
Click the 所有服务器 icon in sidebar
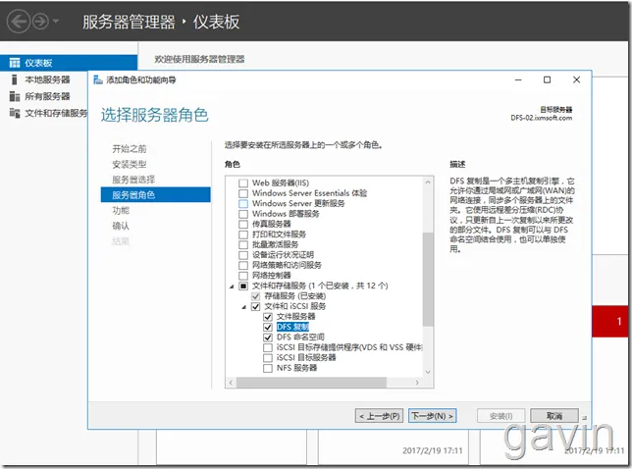(15, 96)
